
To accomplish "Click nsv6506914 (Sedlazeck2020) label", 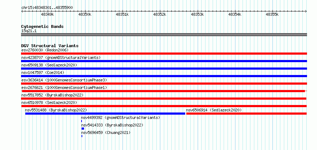I will pyautogui.click(x=214, y=110).
